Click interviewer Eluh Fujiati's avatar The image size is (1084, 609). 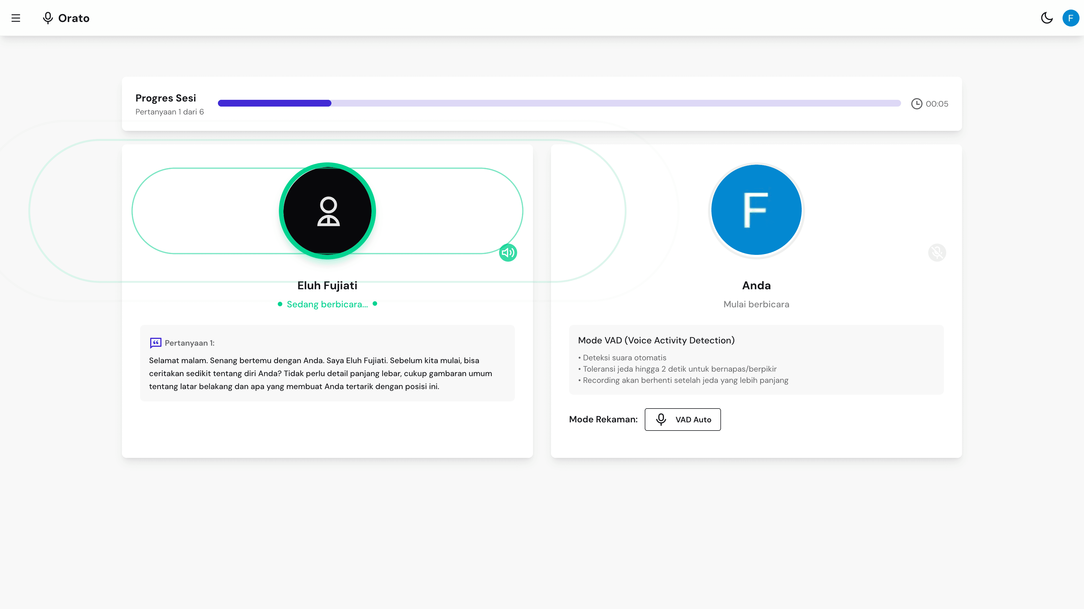coord(327,211)
